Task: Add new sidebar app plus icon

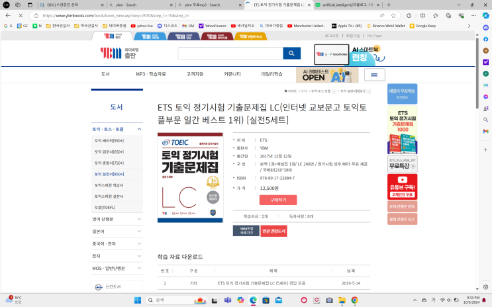Action: pyautogui.click(x=486, y=150)
